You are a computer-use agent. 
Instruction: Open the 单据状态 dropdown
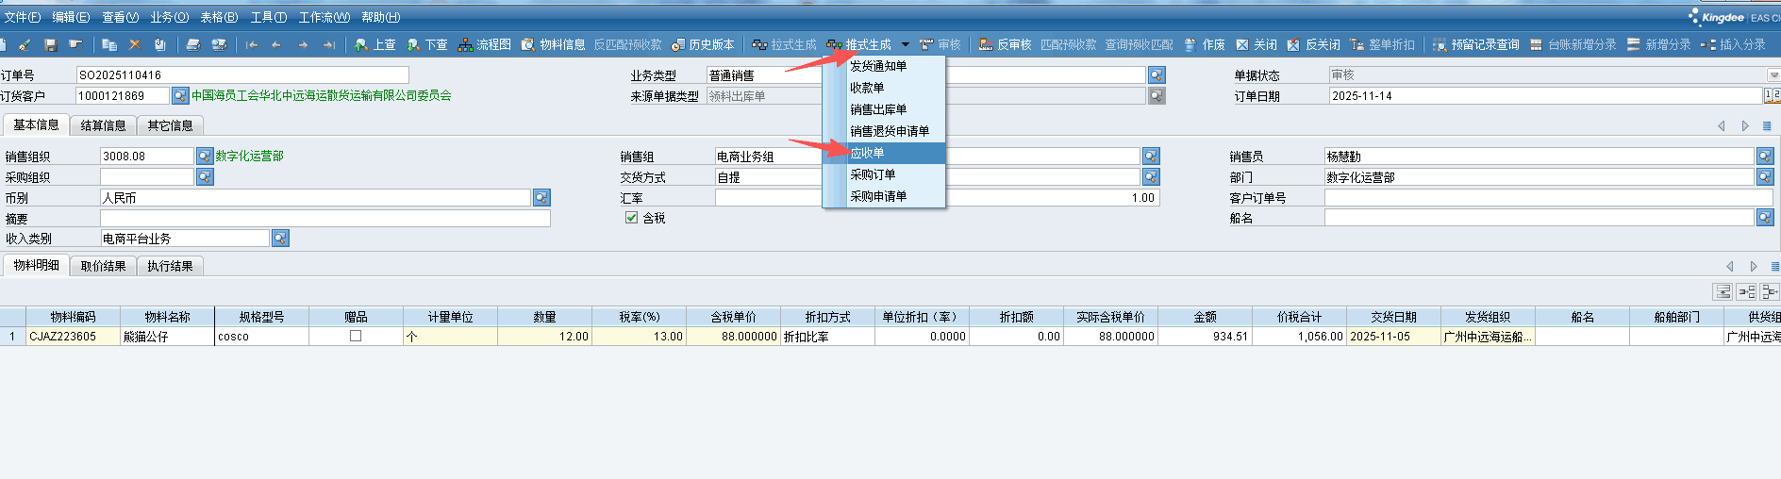click(x=1773, y=75)
